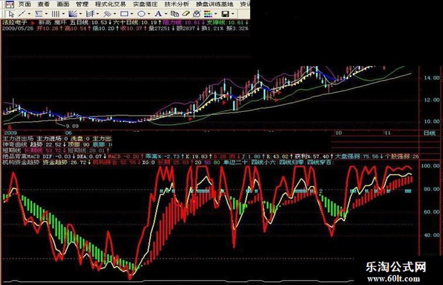Click the stock name 法拉电子
Image resolution: width=443 pixels, height=285 pixels.
[15, 22]
